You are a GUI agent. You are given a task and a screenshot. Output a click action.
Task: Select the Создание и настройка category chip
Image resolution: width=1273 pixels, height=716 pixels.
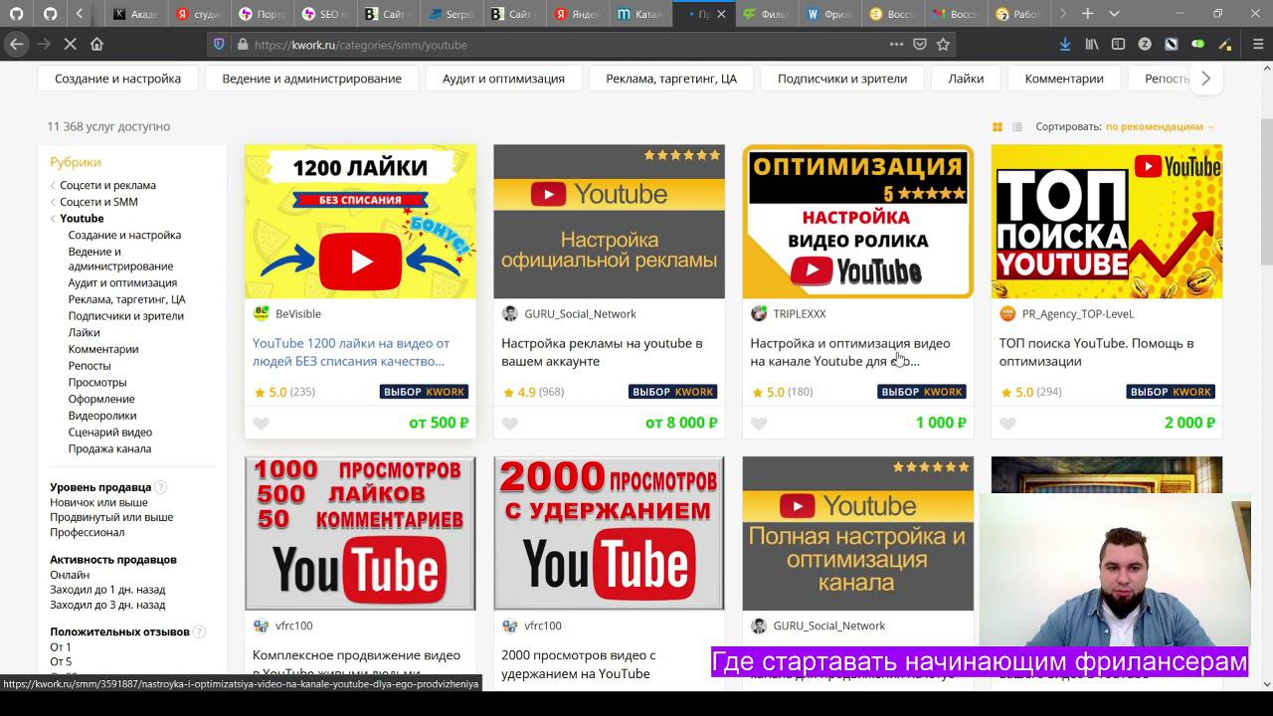pos(117,79)
